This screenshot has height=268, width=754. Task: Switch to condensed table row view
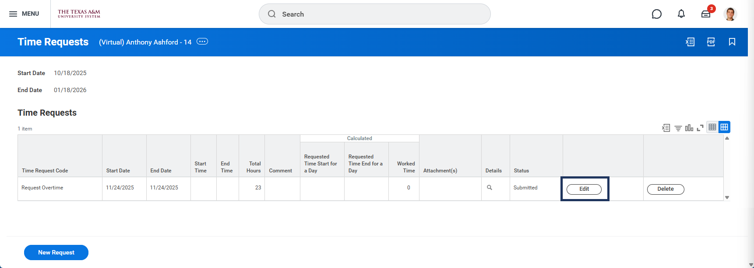[x=712, y=127]
